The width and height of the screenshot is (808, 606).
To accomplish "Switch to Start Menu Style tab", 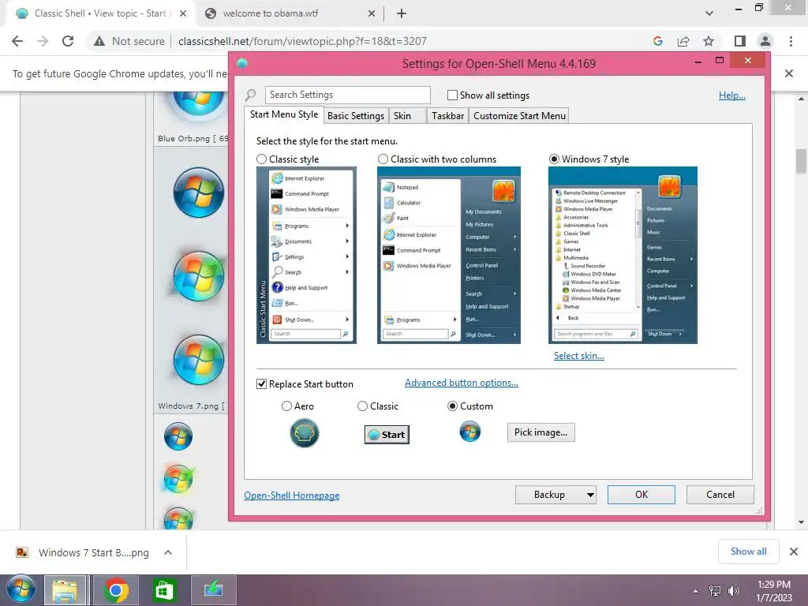I will point(284,114).
